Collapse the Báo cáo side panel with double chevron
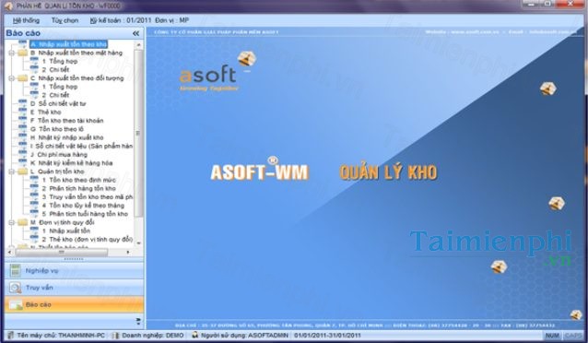This screenshot has height=343, width=588. pyautogui.click(x=135, y=33)
